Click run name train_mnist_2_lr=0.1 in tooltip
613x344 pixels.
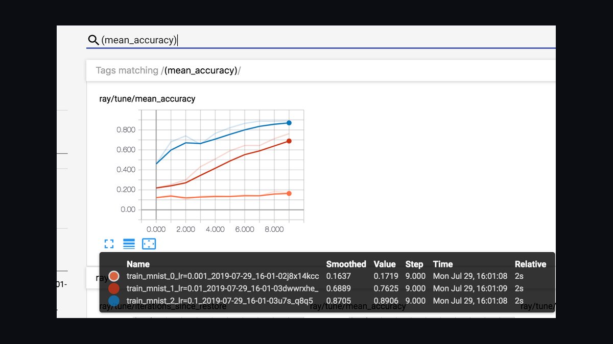pyautogui.click(x=220, y=301)
